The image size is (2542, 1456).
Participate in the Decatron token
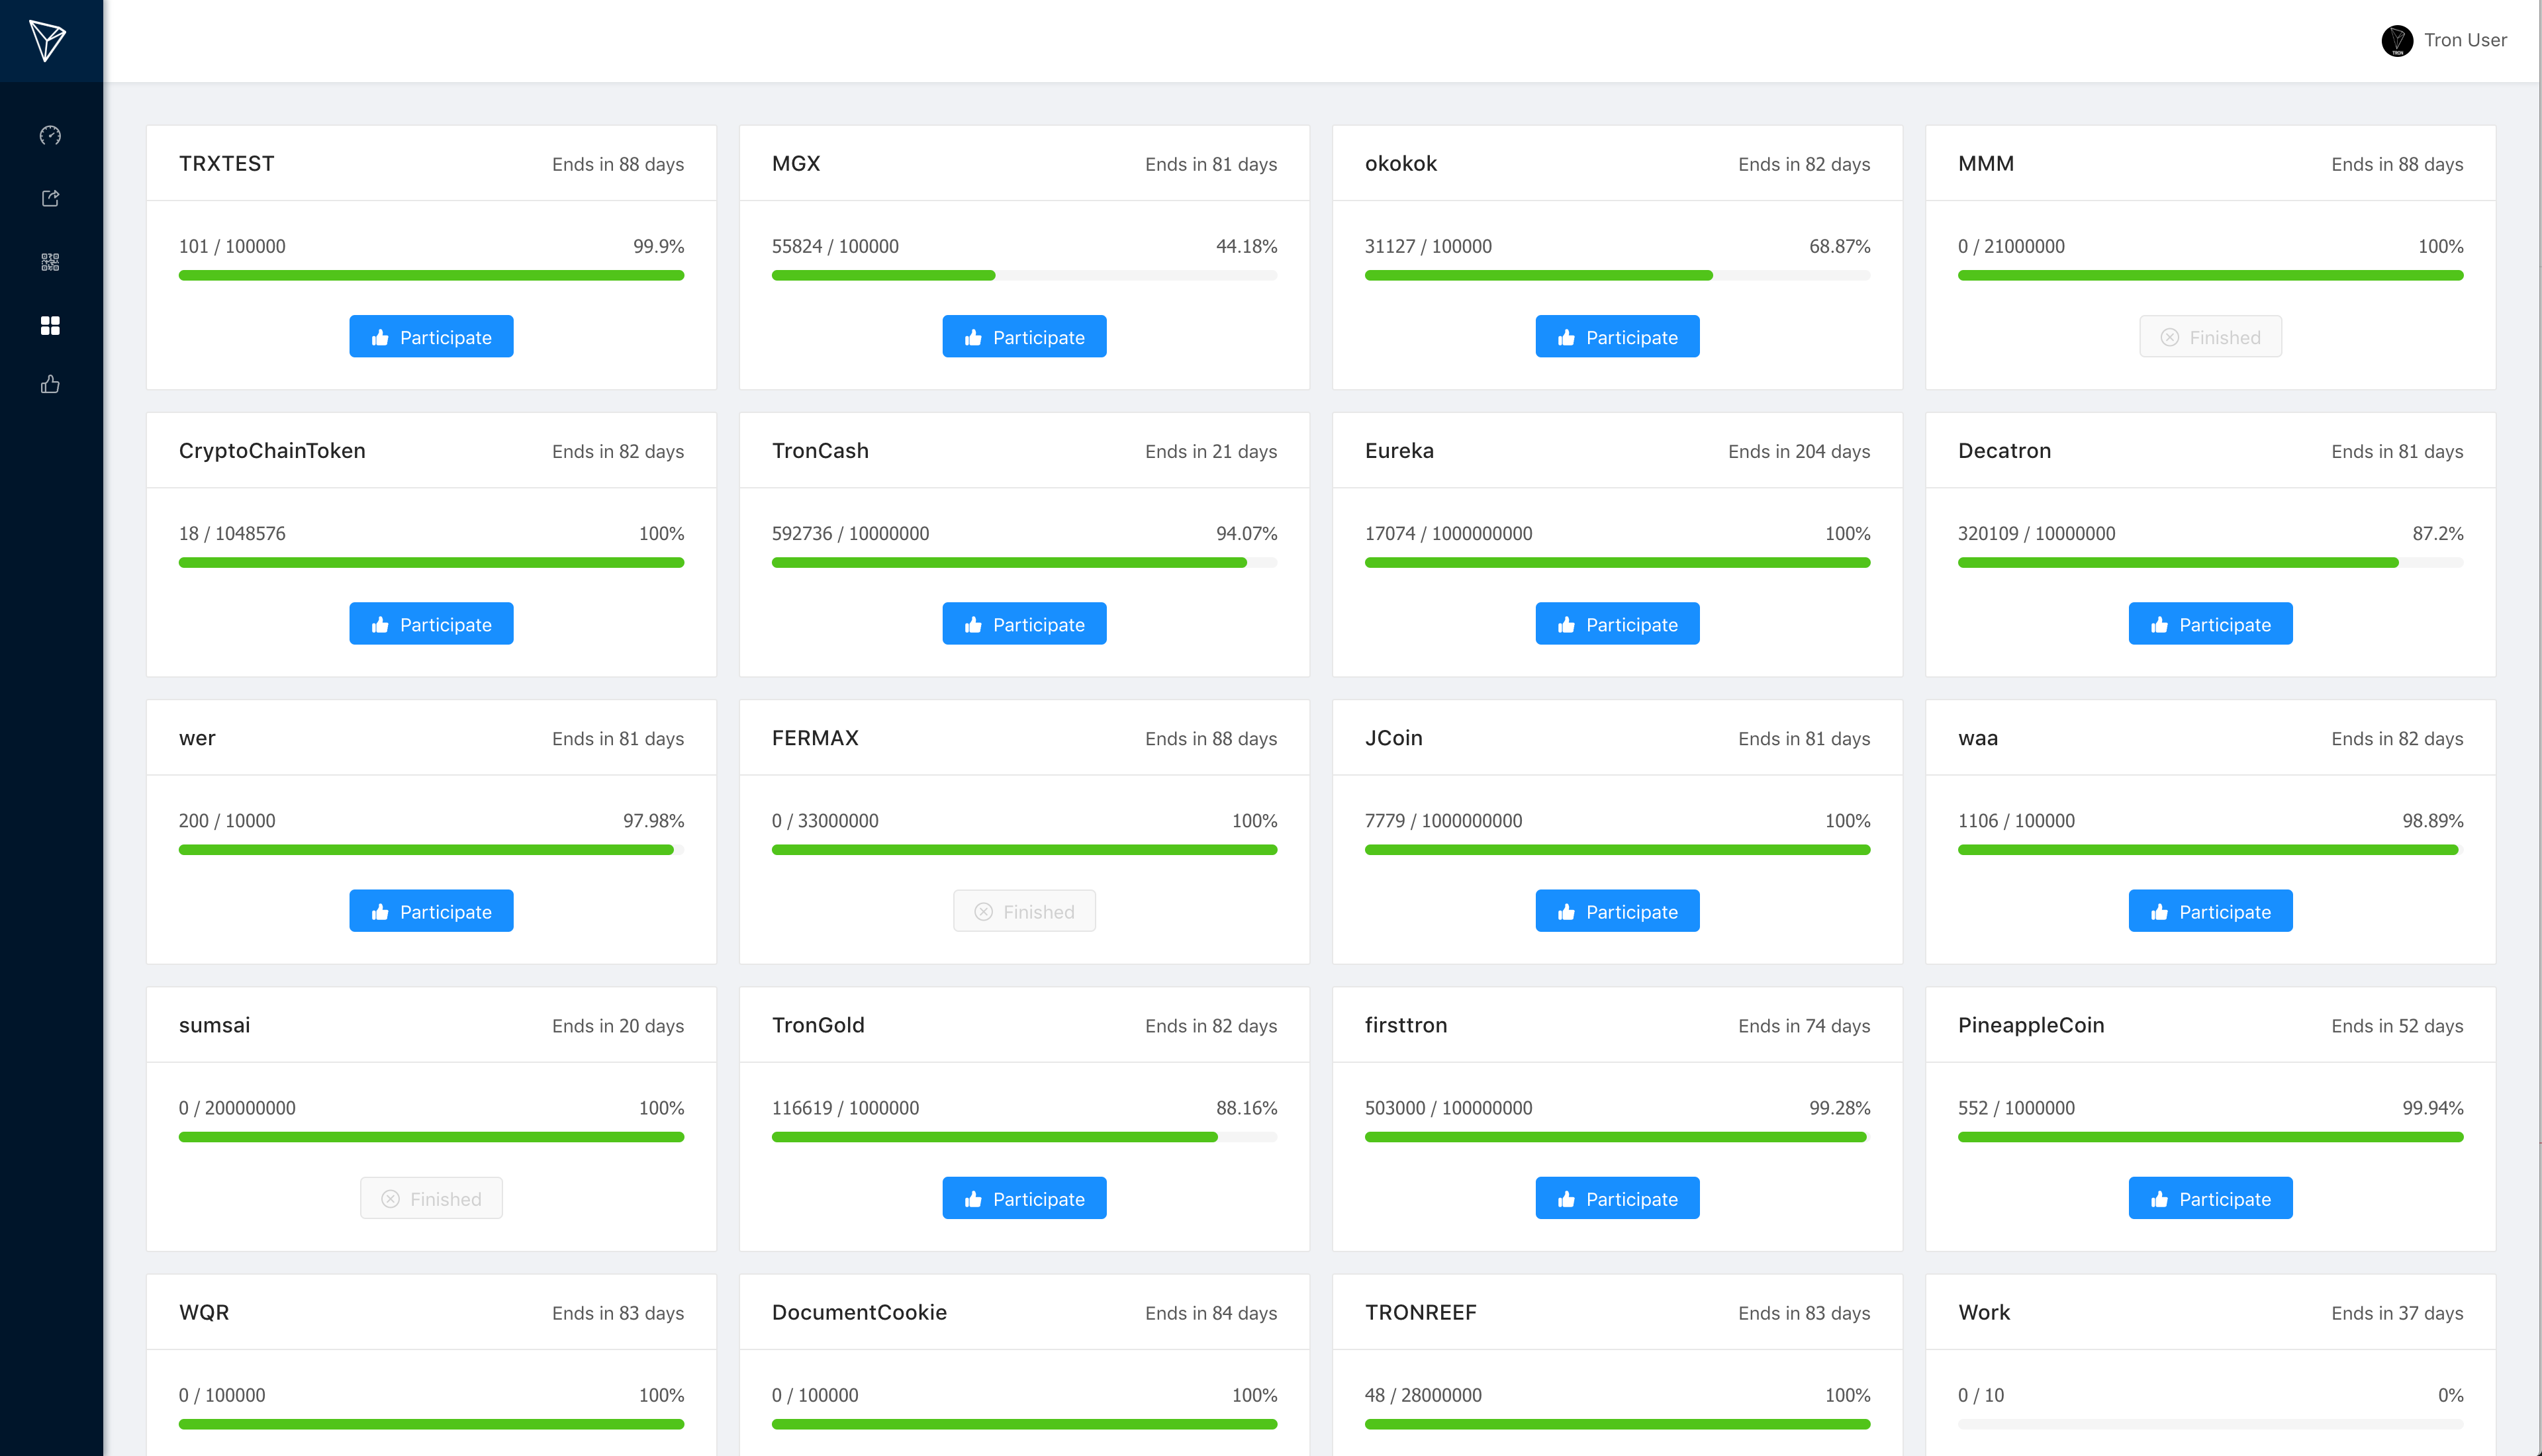[2210, 624]
